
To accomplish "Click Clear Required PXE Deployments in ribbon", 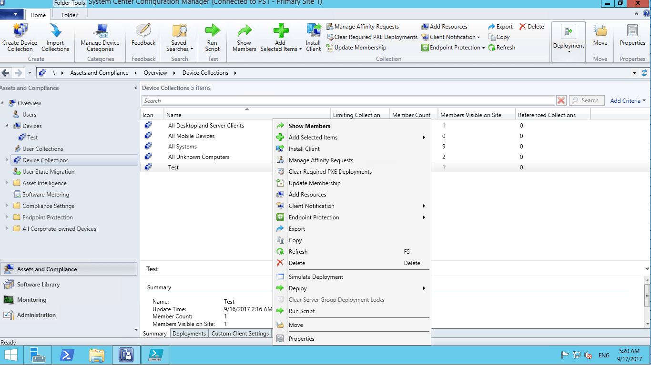I will pyautogui.click(x=372, y=37).
